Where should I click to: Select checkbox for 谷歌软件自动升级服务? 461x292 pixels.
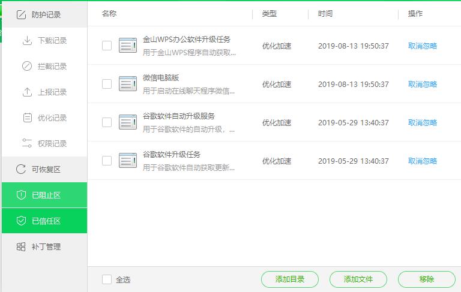107,122
